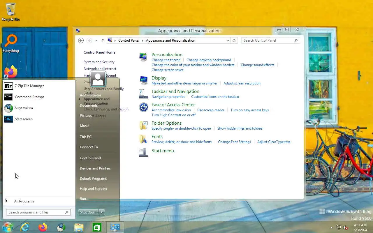Open System and Security category
Viewport: 373px width, 233px height.
99,62
